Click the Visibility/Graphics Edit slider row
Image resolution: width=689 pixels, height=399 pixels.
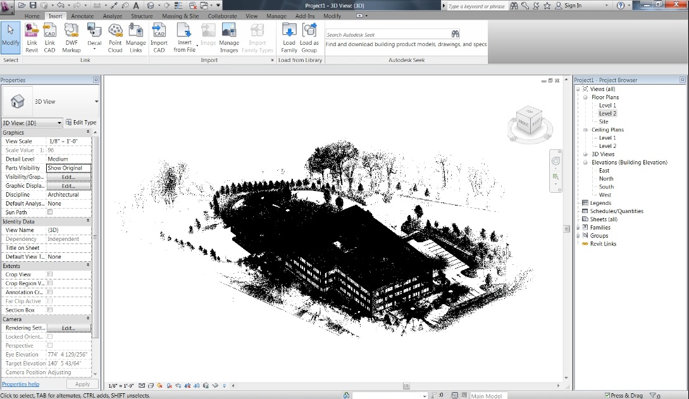point(68,177)
